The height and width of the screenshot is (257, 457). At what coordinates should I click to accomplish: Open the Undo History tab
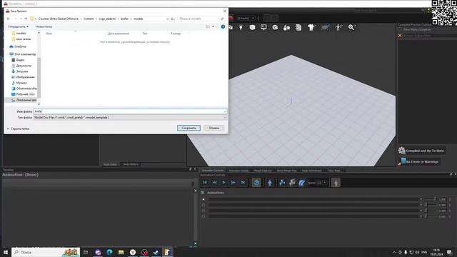130,164
